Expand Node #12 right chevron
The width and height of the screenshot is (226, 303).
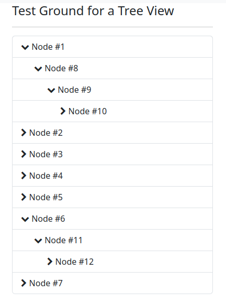pyautogui.click(x=50, y=262)
